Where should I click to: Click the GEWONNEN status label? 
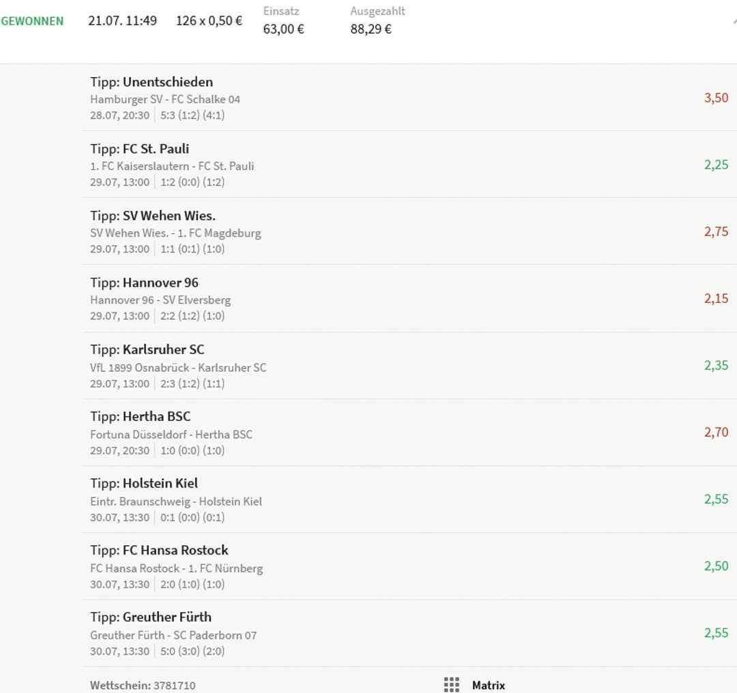[32, 21]
